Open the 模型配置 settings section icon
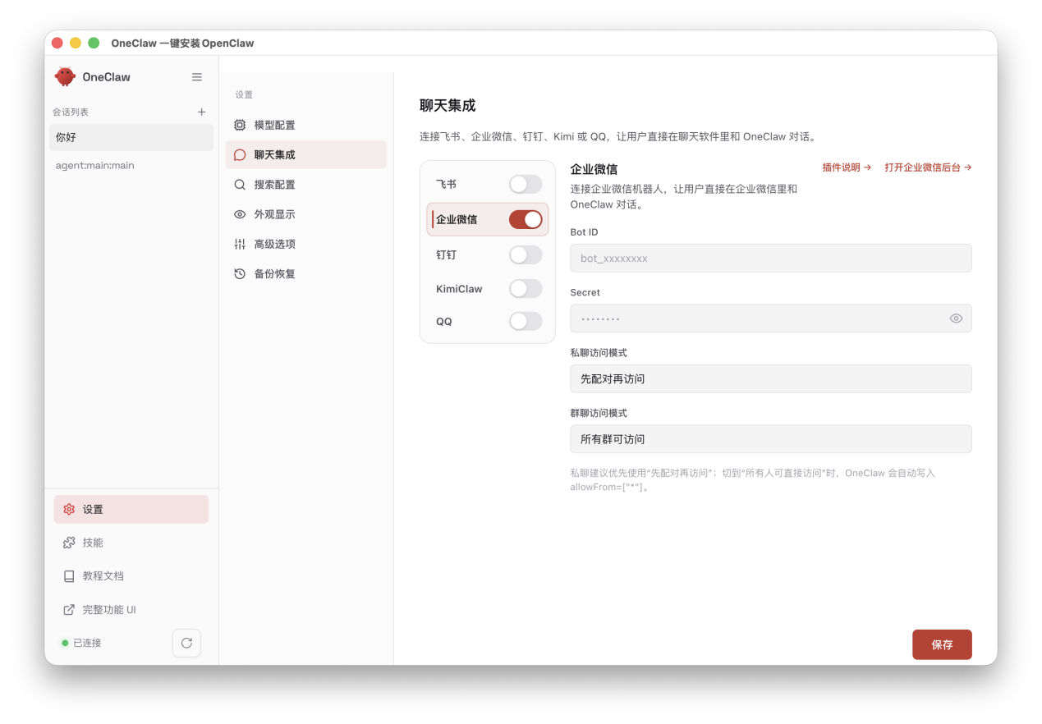This screenshot has width=1042, height=724. [238, 124]
